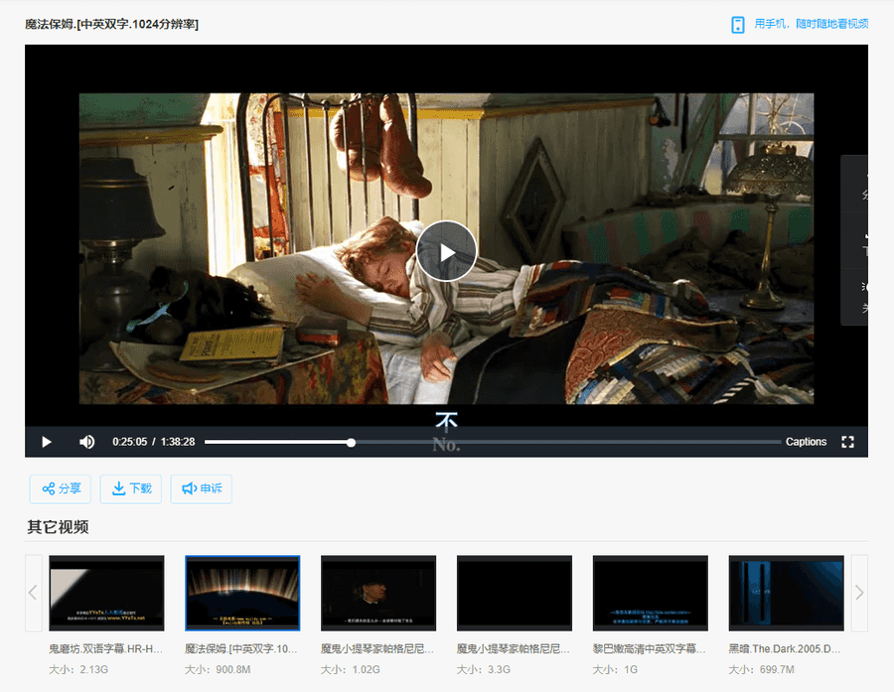Click the size label 大小: 699.7M
The width and height of the screenshot is (894, 692).
pos(761,669)
